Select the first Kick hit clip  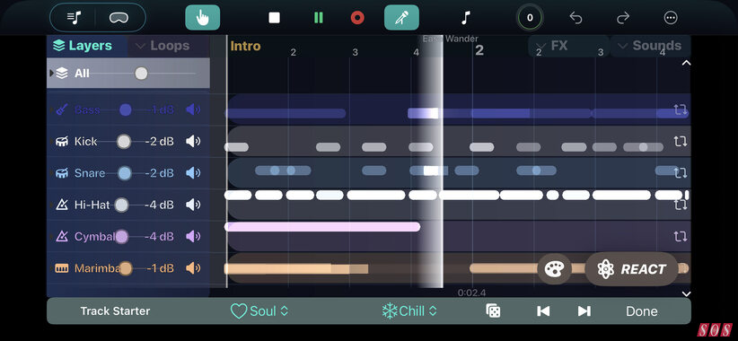click(236, 147)
